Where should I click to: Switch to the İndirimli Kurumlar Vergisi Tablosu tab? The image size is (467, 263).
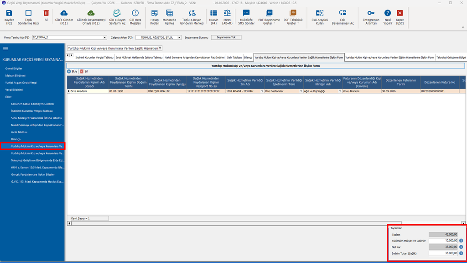[94, 58]
